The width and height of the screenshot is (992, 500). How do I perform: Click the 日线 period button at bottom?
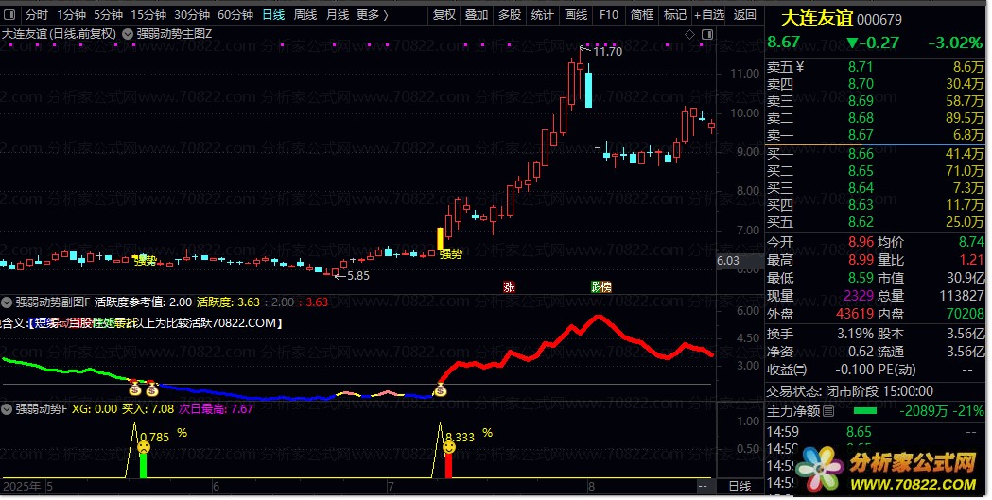point(740,486)
